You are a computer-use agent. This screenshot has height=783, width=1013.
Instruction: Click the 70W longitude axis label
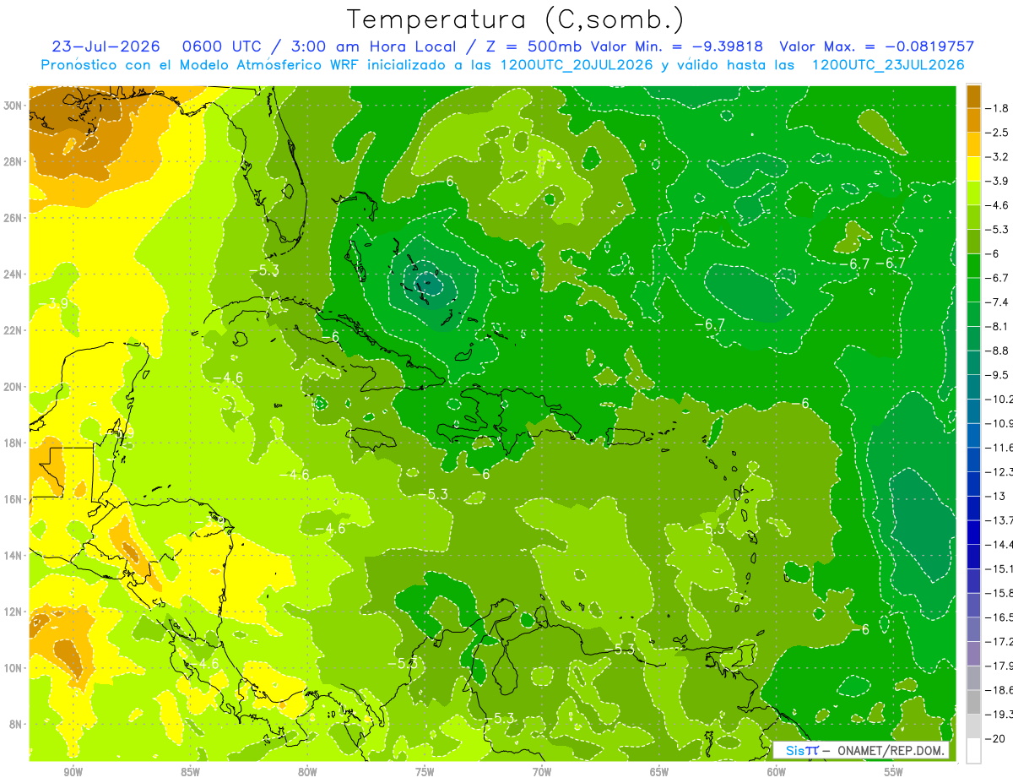(542, 772)
